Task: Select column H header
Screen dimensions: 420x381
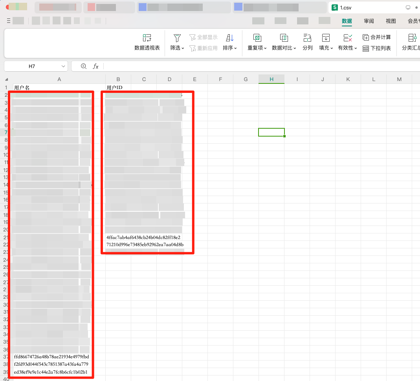Action: (x=271, y=80)
